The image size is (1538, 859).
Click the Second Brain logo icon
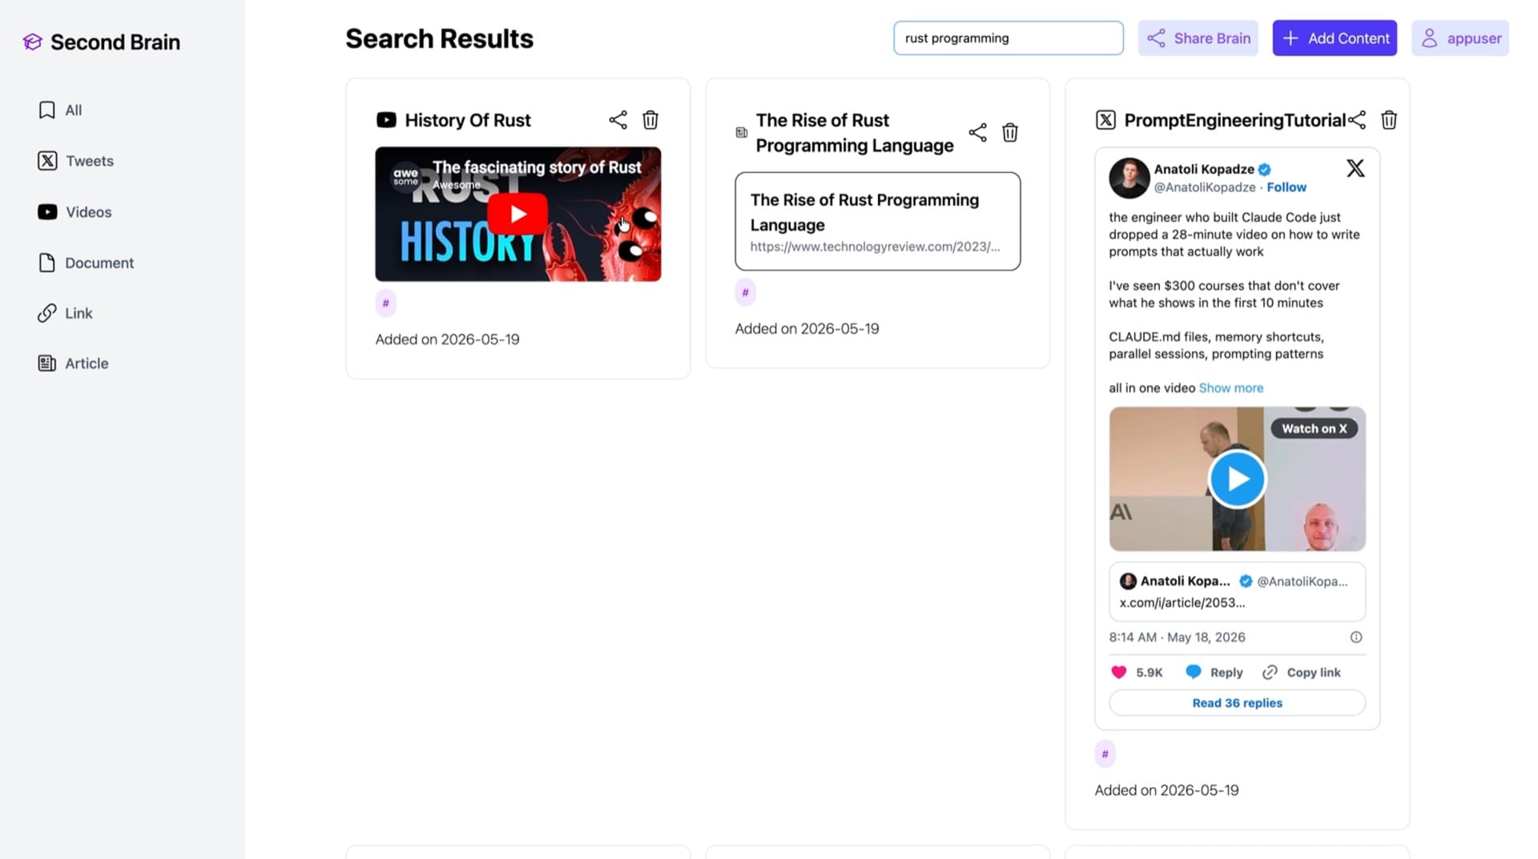(32, 42)
